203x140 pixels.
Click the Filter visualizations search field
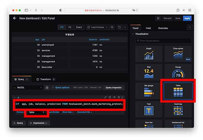(163, 41)
